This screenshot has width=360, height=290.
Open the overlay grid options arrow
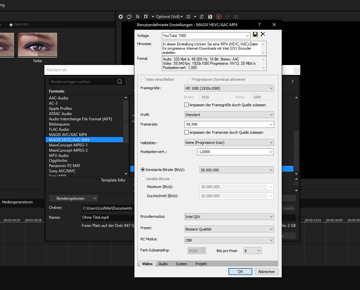(x=195, y=17)
